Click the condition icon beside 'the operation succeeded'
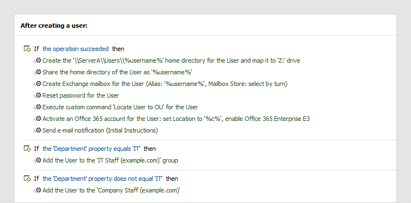 (x=27, y=49)
